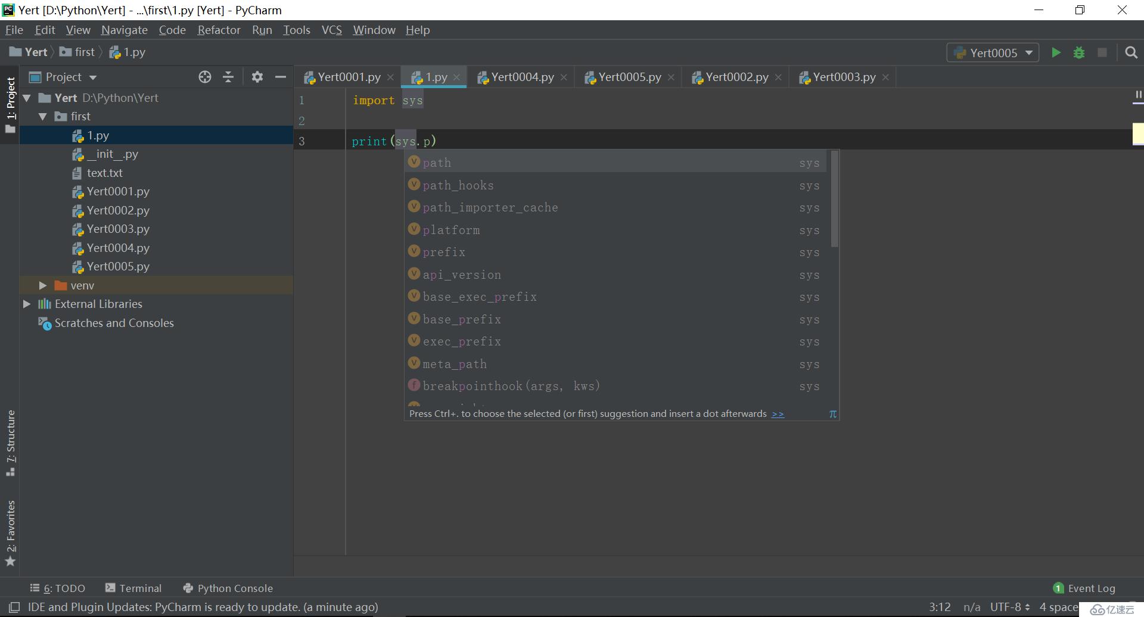Click the completion popup vertical scrollbar

[835, 199]
